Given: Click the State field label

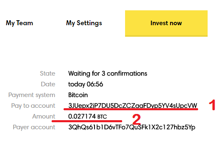Looking at the screenshot, I should [47, 74].
